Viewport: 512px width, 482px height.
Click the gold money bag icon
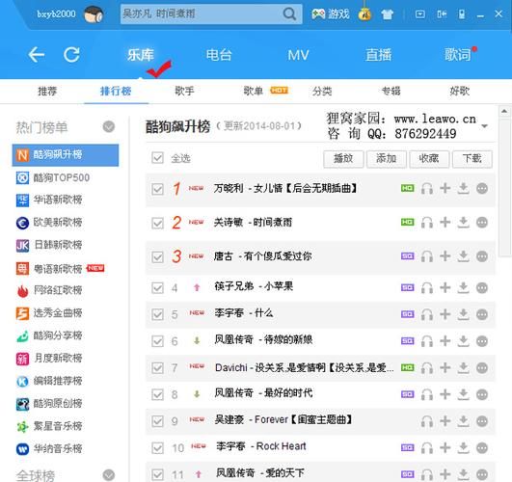pyautogui.click(x=364, y=14)
